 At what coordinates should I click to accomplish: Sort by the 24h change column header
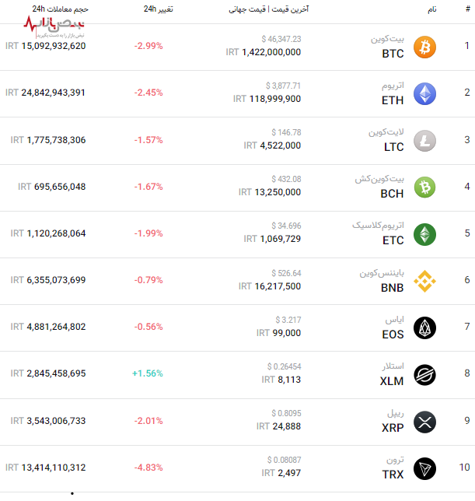159,9
